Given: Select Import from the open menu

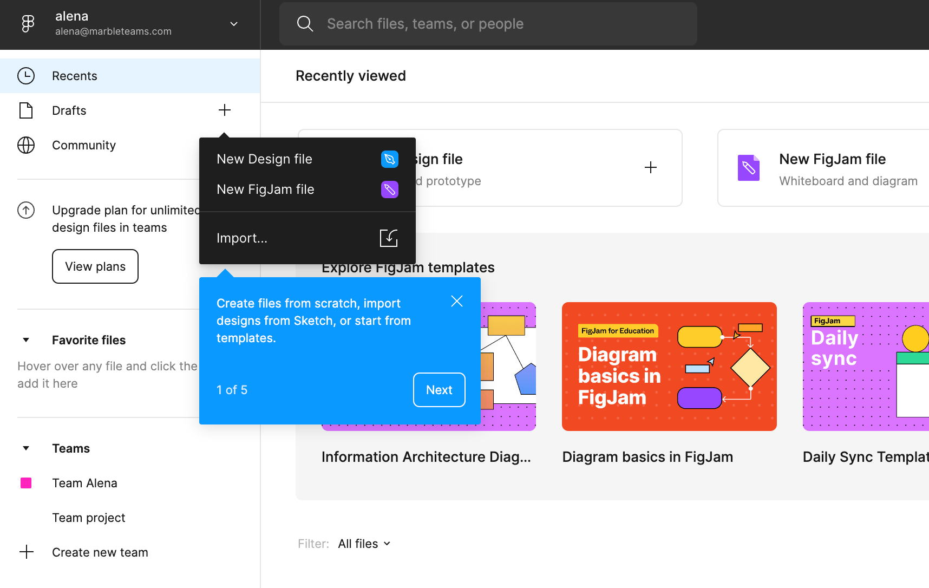Looking at the screenshot, I should click(x=242, y=238).
